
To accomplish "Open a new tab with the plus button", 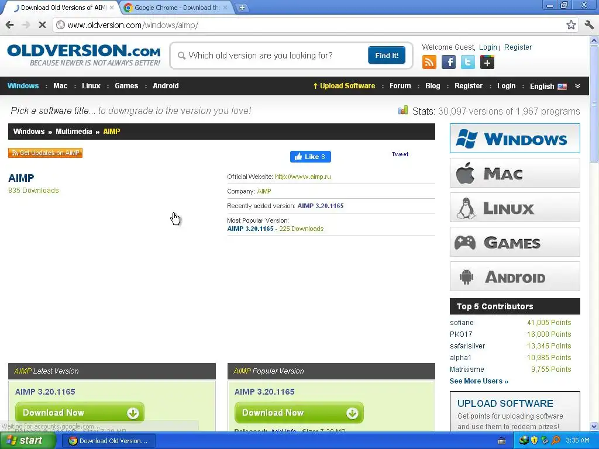I will point(242,7).
